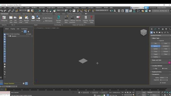Click the Mirror tool icon
171x96 pixels.
(111, 11)
